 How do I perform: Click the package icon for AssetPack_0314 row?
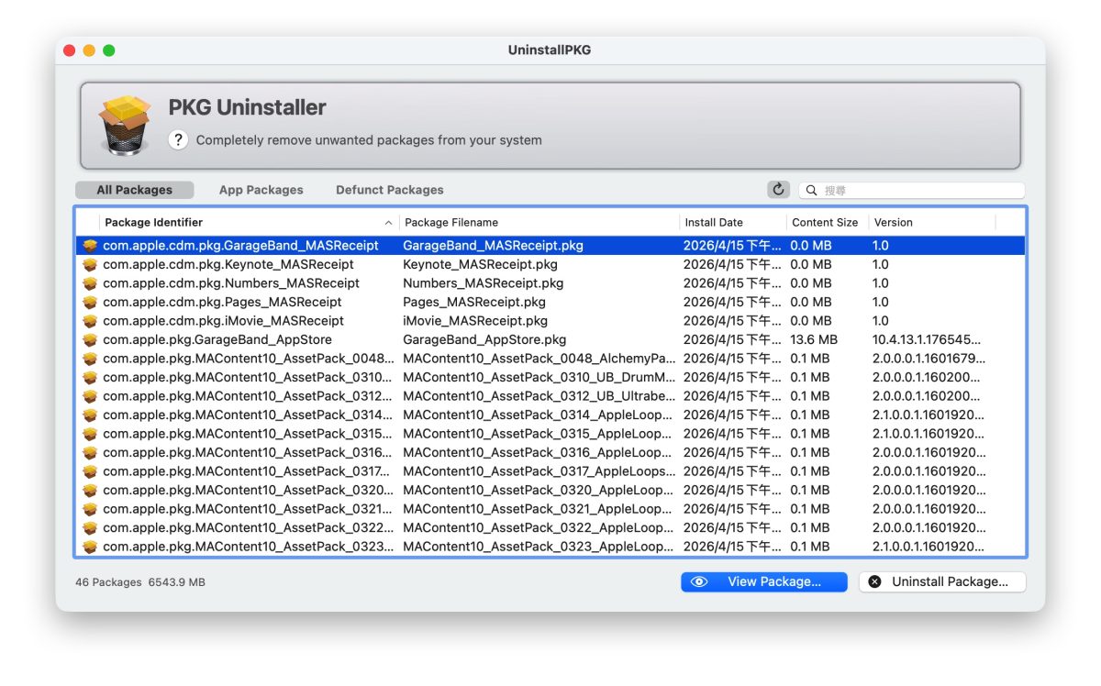[90, 415]
